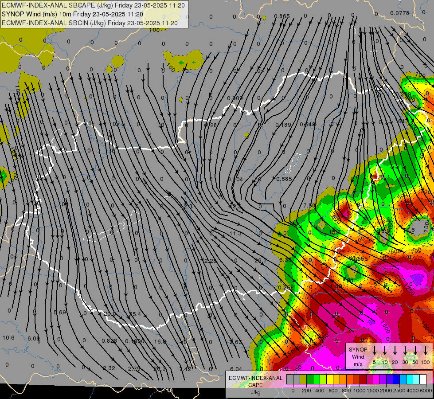The width and height of the screenshot is (434, 399).
Task: Click the 7.42 value on the map
Action: tap(185, 369)
